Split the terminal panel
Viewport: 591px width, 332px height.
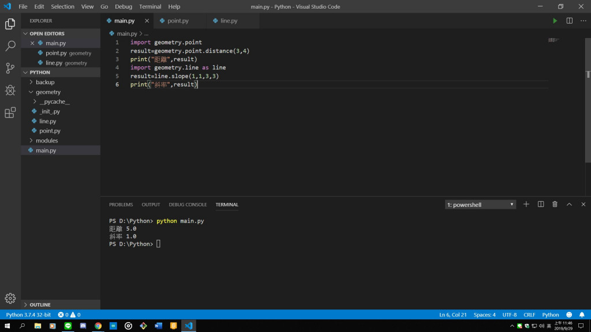pos(540,205)
